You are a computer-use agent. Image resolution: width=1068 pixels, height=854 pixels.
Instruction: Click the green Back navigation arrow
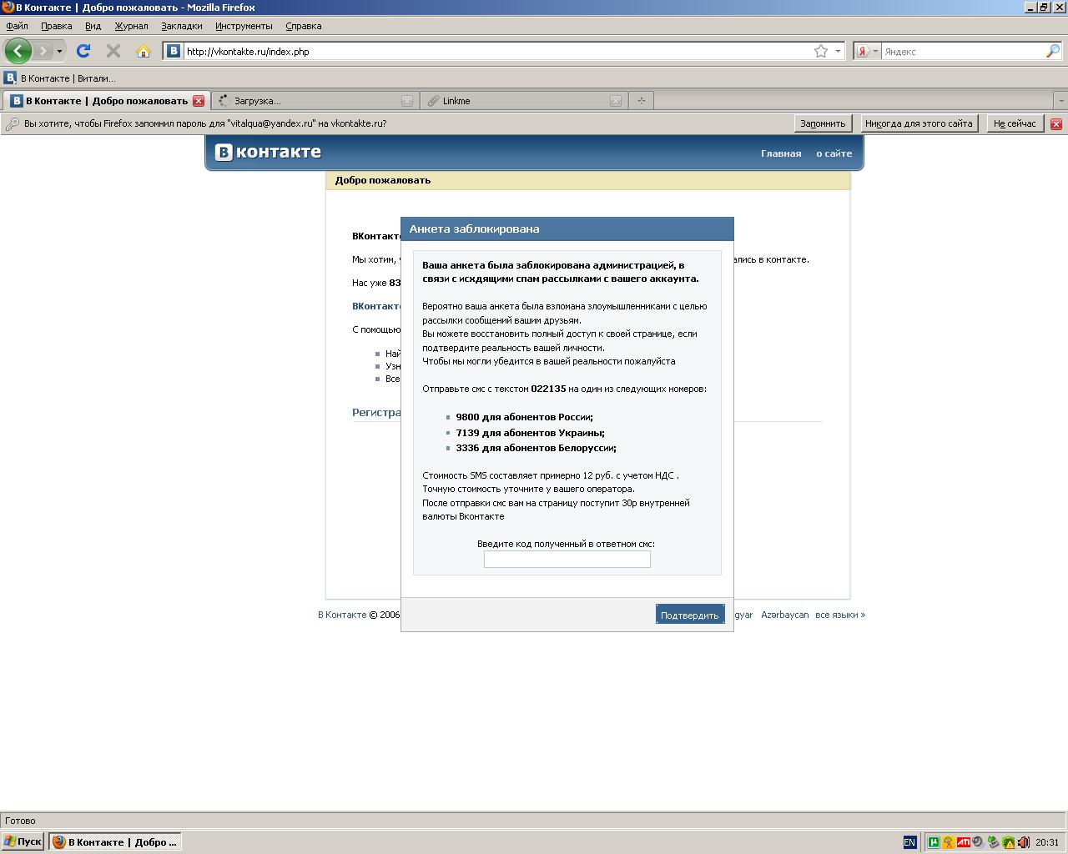pos(18,51)
